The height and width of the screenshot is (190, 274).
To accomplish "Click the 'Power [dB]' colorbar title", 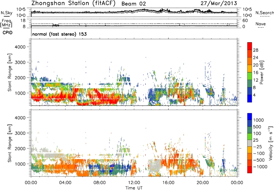I will (262, 72).
